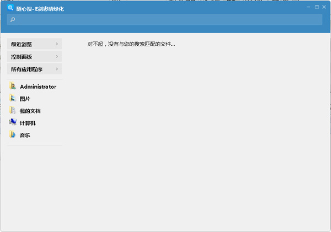This screenshot has height=232, width=331.
Task: Open the 控制面板 menu item
Action: pos(34,57)
